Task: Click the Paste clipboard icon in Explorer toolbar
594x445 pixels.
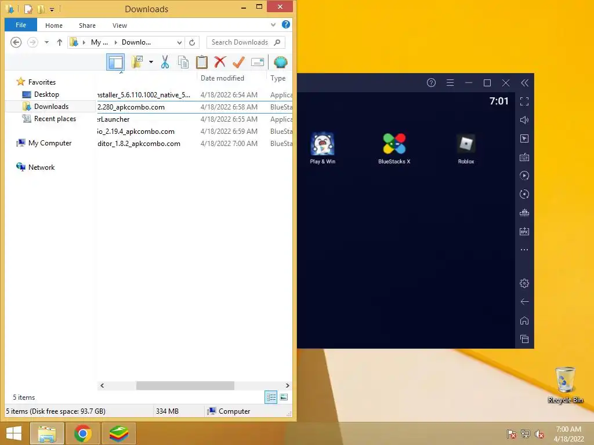Action: (x=201, y=62)
